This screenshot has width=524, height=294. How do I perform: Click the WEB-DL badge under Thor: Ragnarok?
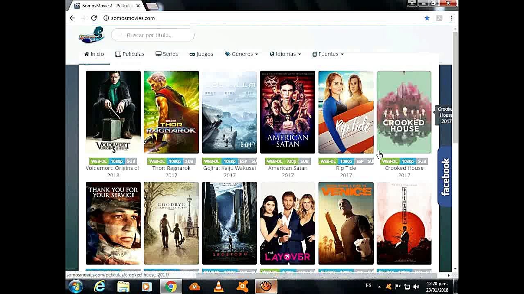pyautogui.click(x=157, y=161)
